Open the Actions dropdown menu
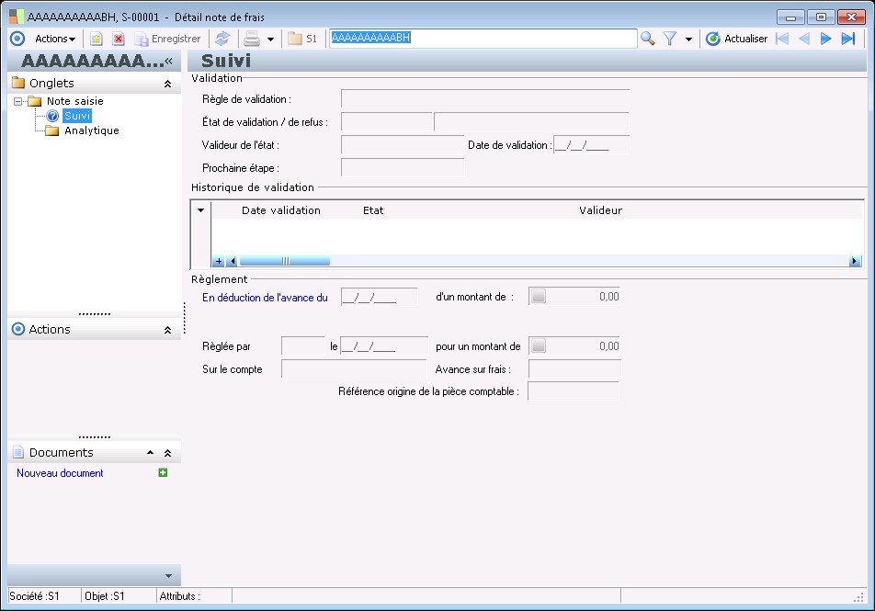Viewport: 875px width, 611px height. coord(55,39)
